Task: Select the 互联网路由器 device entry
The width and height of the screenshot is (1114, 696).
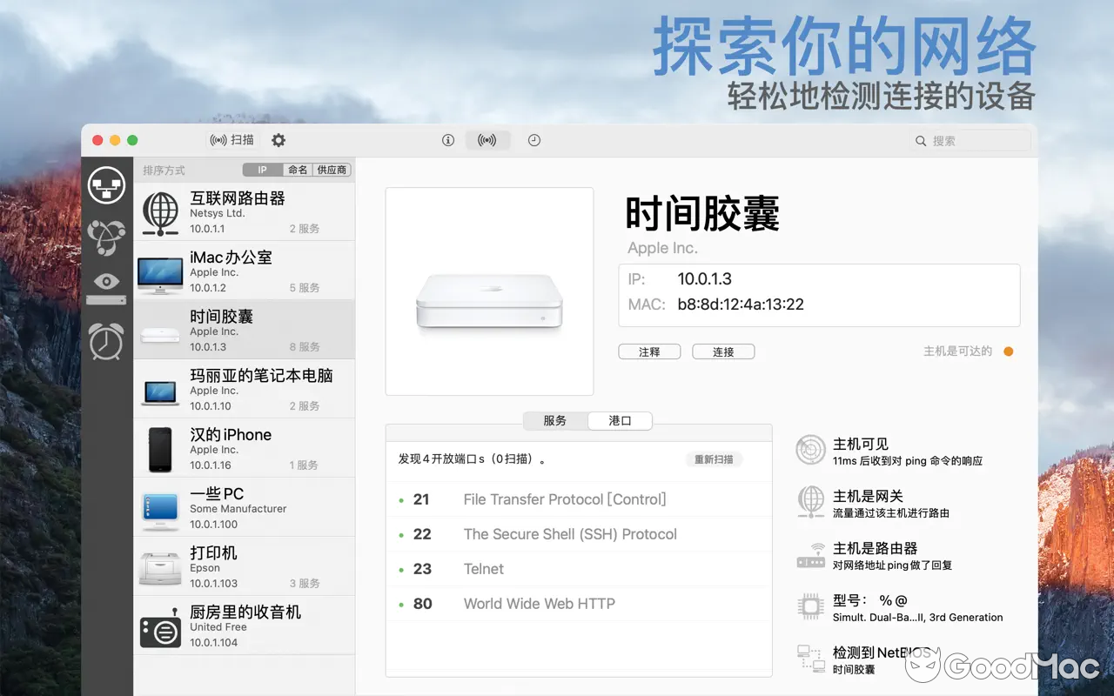Action: click(x=244, y=211)
